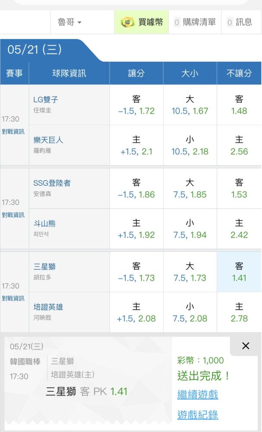Open the 訊息 messages tab
This screenshot has height=432, width=262.
[x=240, y=22]
